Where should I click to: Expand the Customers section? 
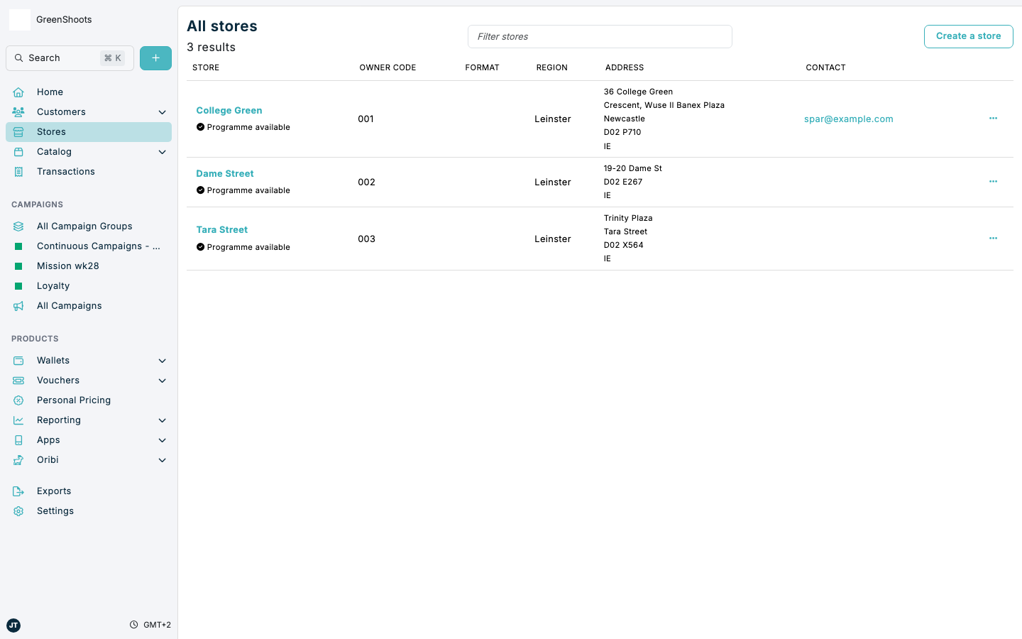pyautogui.click(x=162, y=111)
